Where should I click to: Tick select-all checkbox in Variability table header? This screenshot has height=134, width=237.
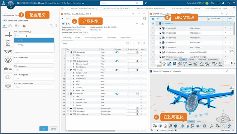[64, 49]
